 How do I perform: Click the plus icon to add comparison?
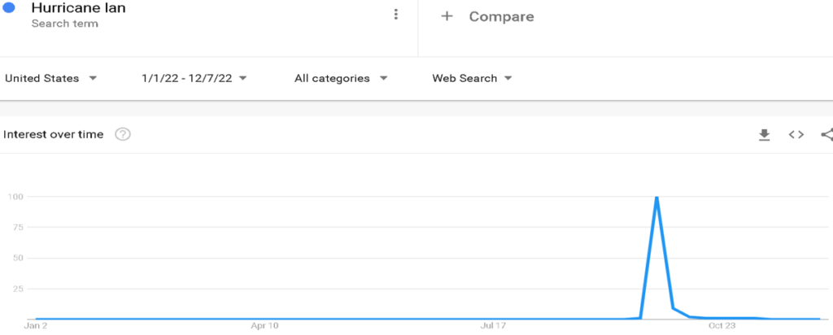pos(446,16)
